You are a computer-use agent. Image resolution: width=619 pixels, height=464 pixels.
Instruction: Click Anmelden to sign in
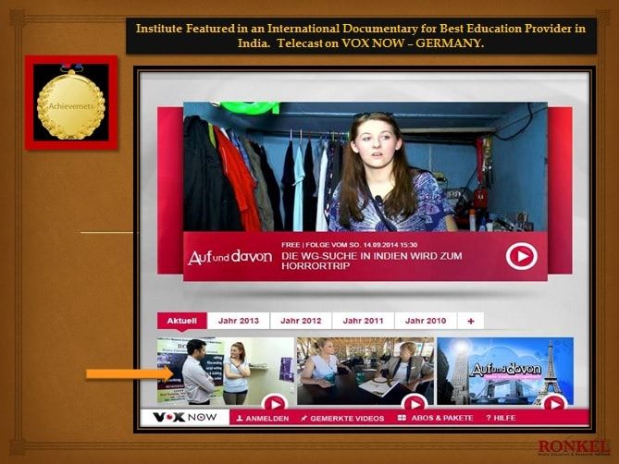click(x=263, y=419)
